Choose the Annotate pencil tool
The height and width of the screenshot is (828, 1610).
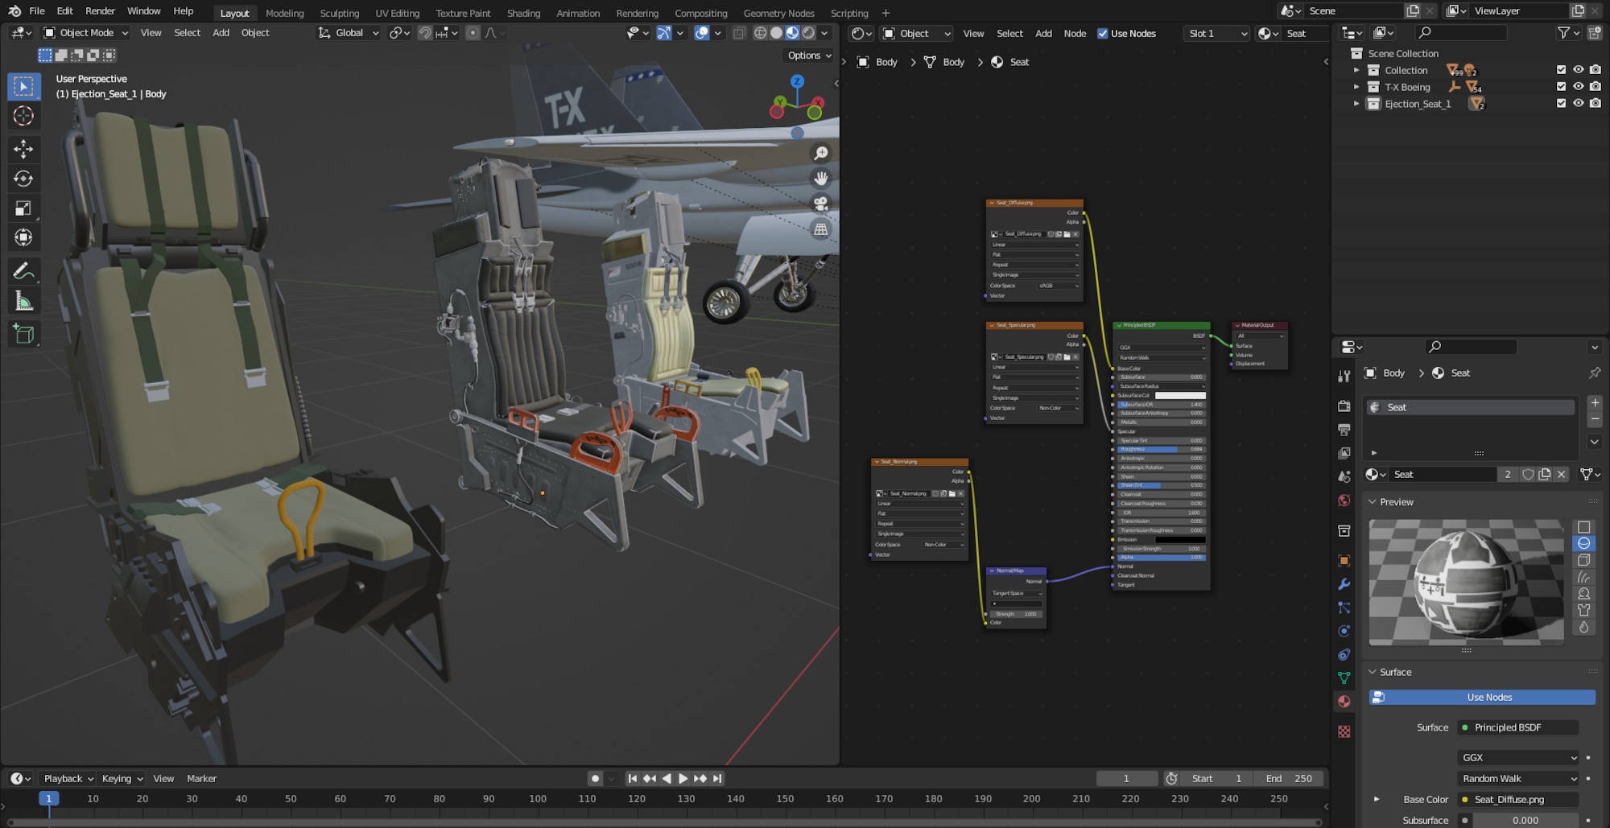(x=23, y=271)
